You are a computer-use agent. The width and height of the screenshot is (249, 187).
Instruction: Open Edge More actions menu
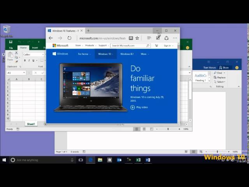click(175, 38)
